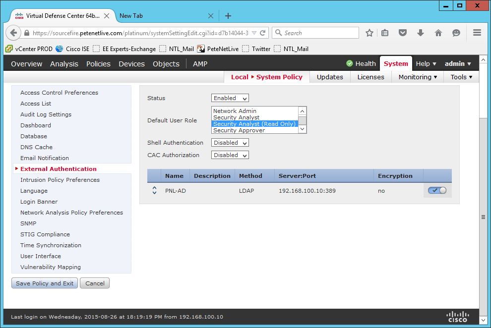Select Network Admin role
The width and height of the screenshot is (491, 328).
255,111
